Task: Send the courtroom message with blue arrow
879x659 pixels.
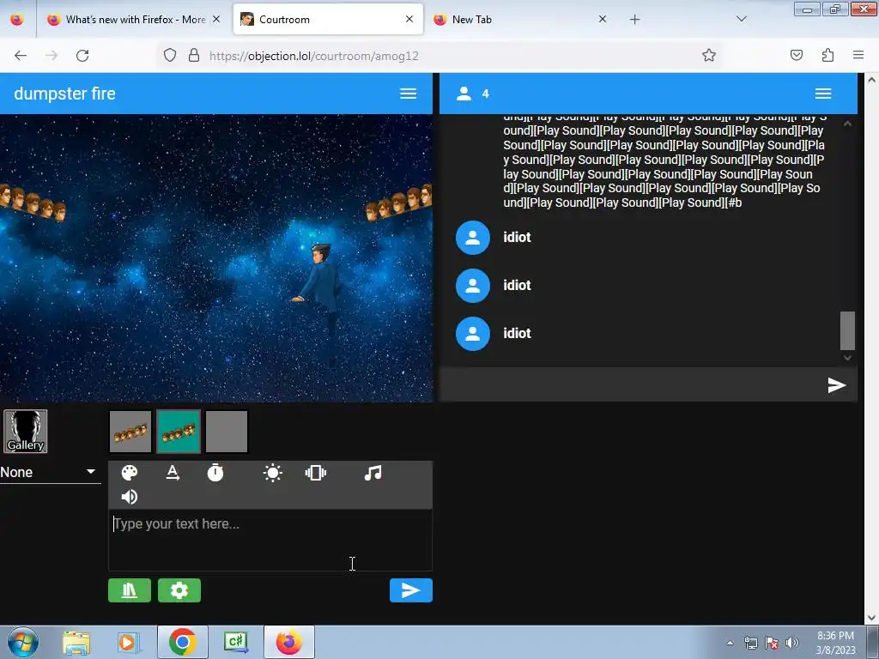Action: pos(411,590)
